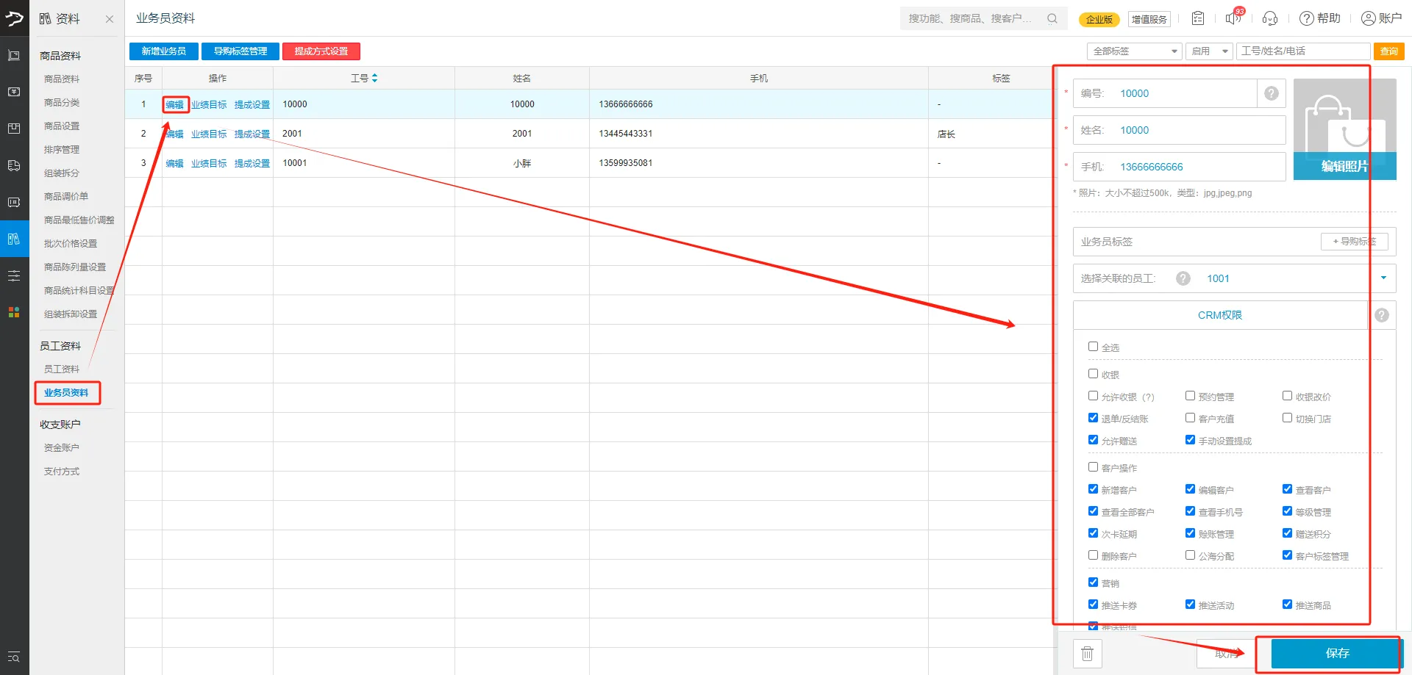Open customer service headset icon
This screenshot has height=675, width=1412.
(1269, 18)
